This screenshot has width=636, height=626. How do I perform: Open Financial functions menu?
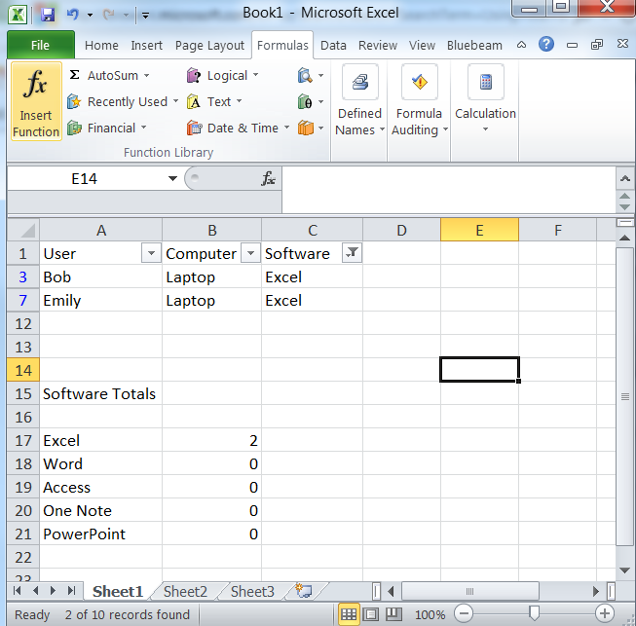(106, 129)
